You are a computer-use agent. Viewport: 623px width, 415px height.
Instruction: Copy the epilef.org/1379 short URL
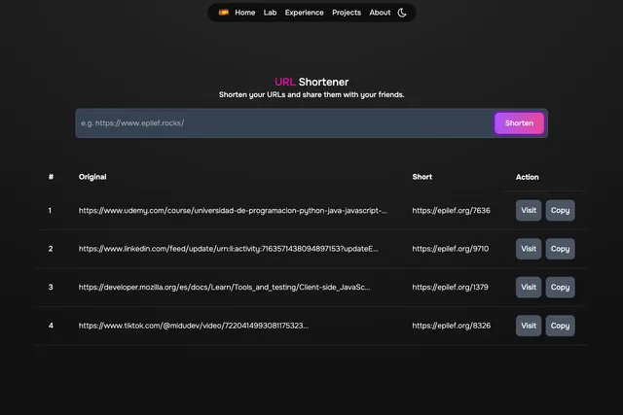point(560,288)
